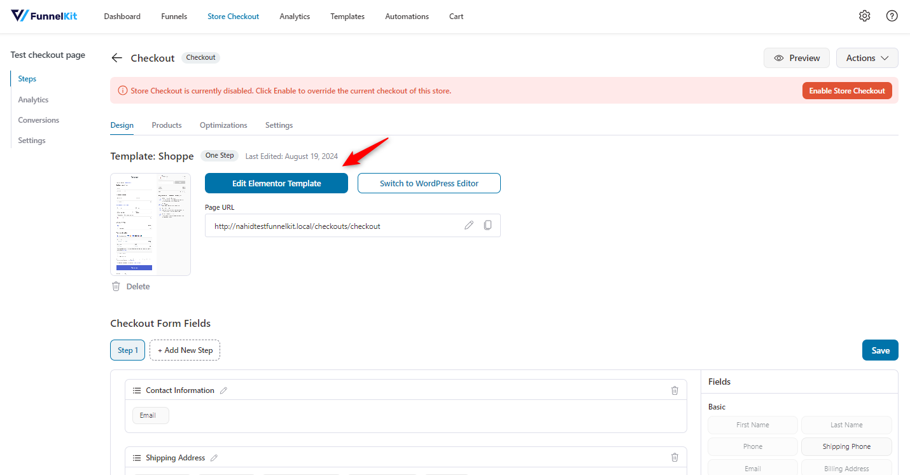Switch to the Products tab

pos(167,125)
